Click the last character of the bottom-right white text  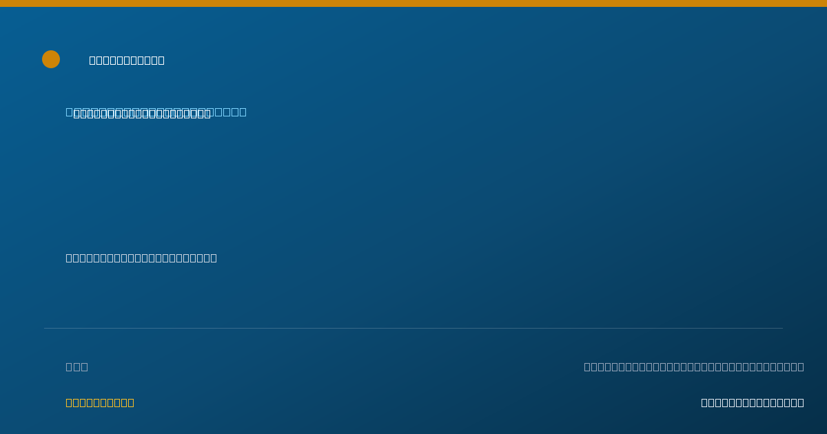click(801, 402)
